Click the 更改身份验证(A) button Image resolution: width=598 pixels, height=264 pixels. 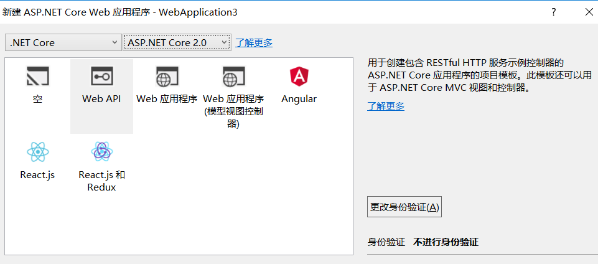pos(404,207)
